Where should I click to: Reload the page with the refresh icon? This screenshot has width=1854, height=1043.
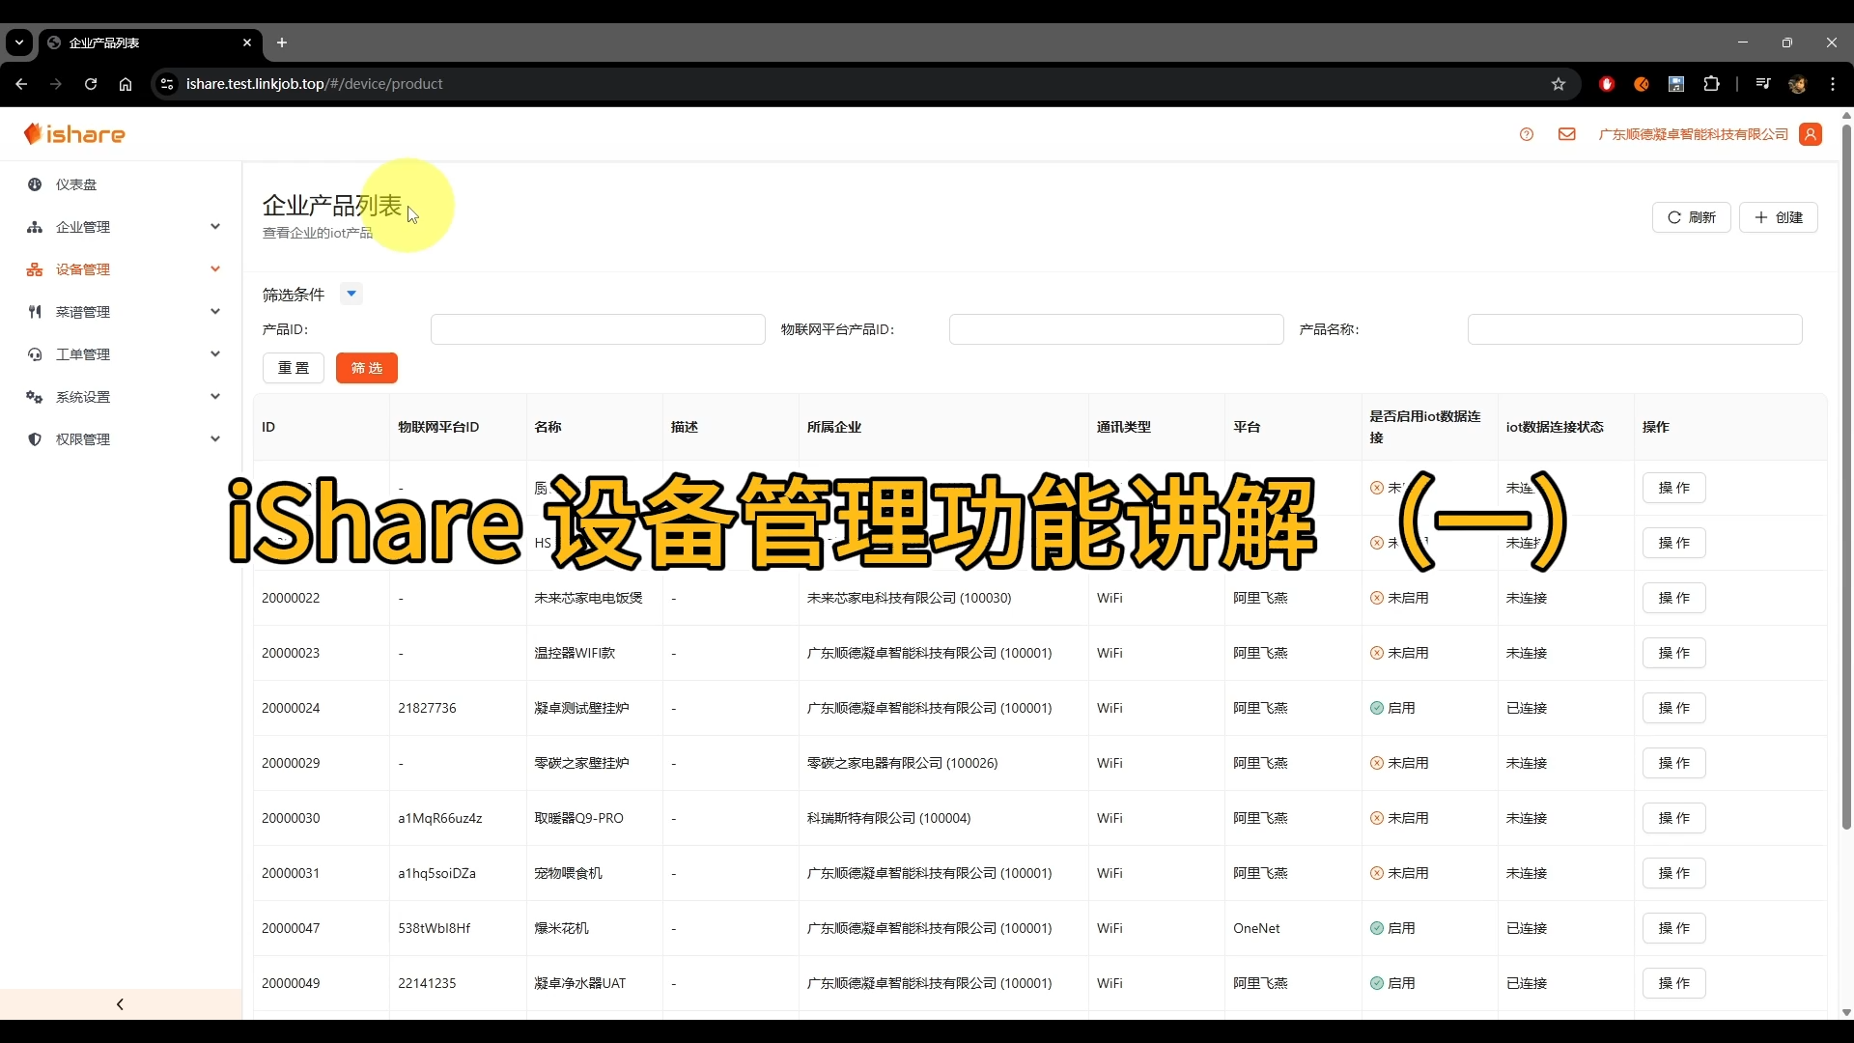coord(90,84)
